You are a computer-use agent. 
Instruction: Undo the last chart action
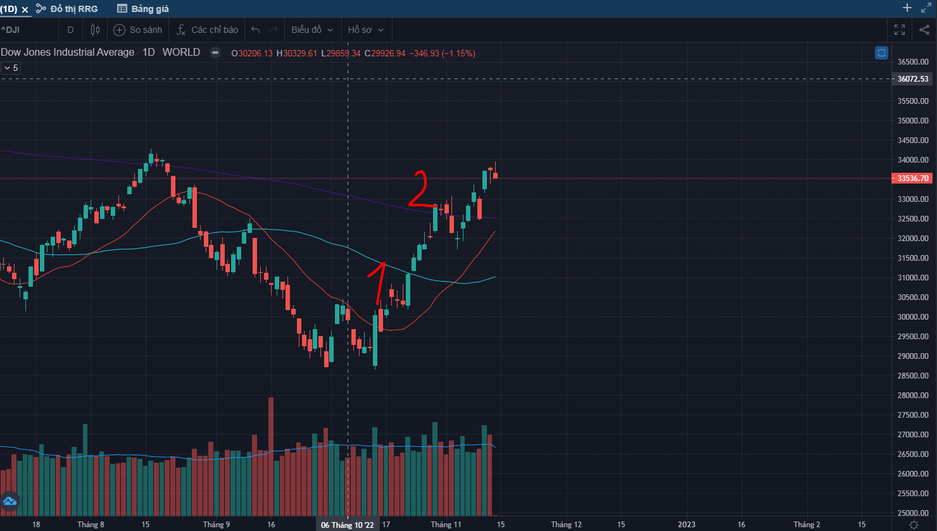256,30
